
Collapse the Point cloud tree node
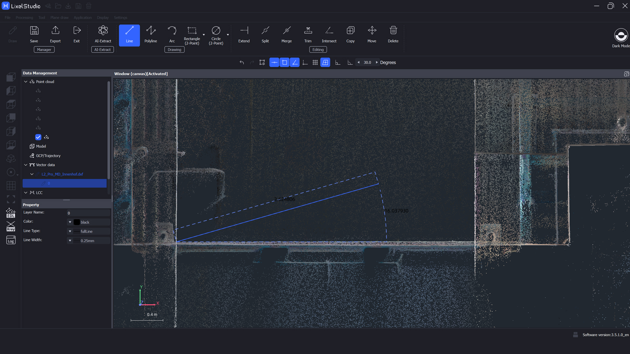(x=26, y=82)
